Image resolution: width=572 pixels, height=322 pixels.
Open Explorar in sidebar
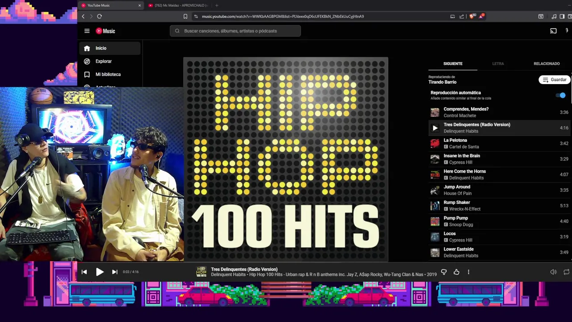110,61
